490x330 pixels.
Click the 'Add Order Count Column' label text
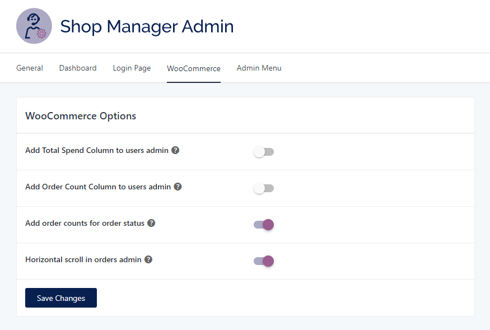pos(98,187)
